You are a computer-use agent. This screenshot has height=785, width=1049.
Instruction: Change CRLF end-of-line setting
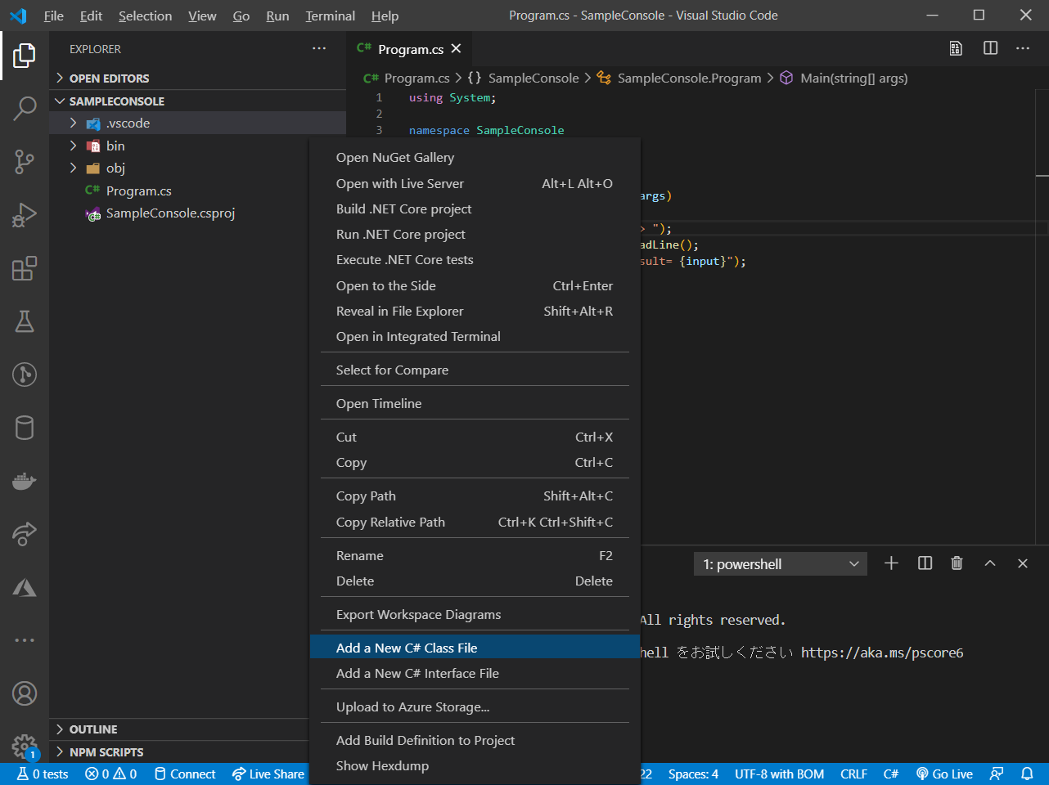853,774
